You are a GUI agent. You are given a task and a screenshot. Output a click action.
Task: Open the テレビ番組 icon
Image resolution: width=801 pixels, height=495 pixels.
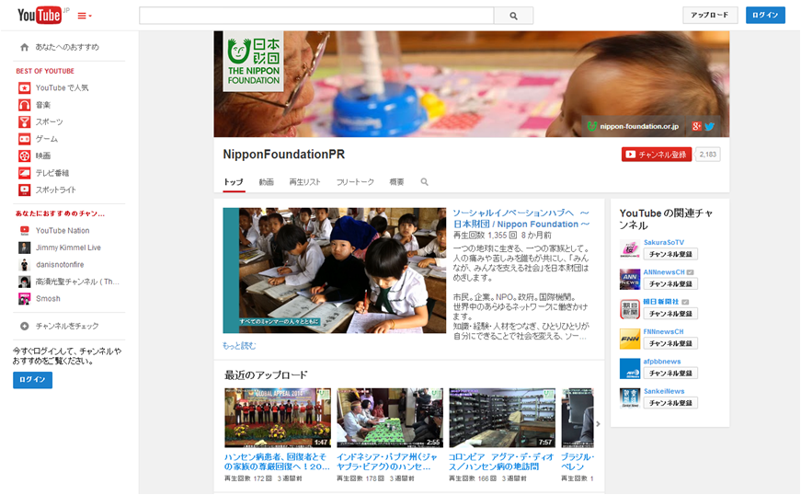(x=25, y=173)
